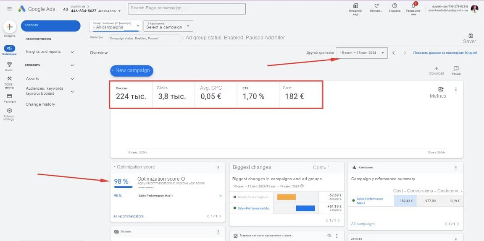This screenshot has height=241, width=484.
Task: Open Tools wrench sidebar icon
Action: tap(9, 78)
